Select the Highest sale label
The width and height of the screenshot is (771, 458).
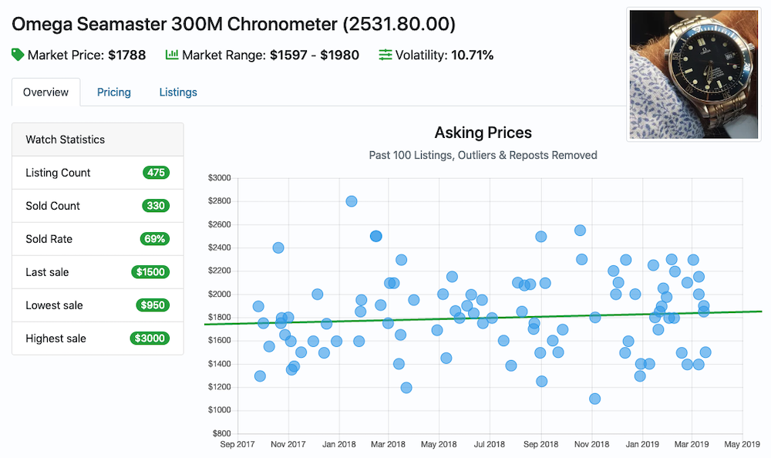(x=56, y=338)
